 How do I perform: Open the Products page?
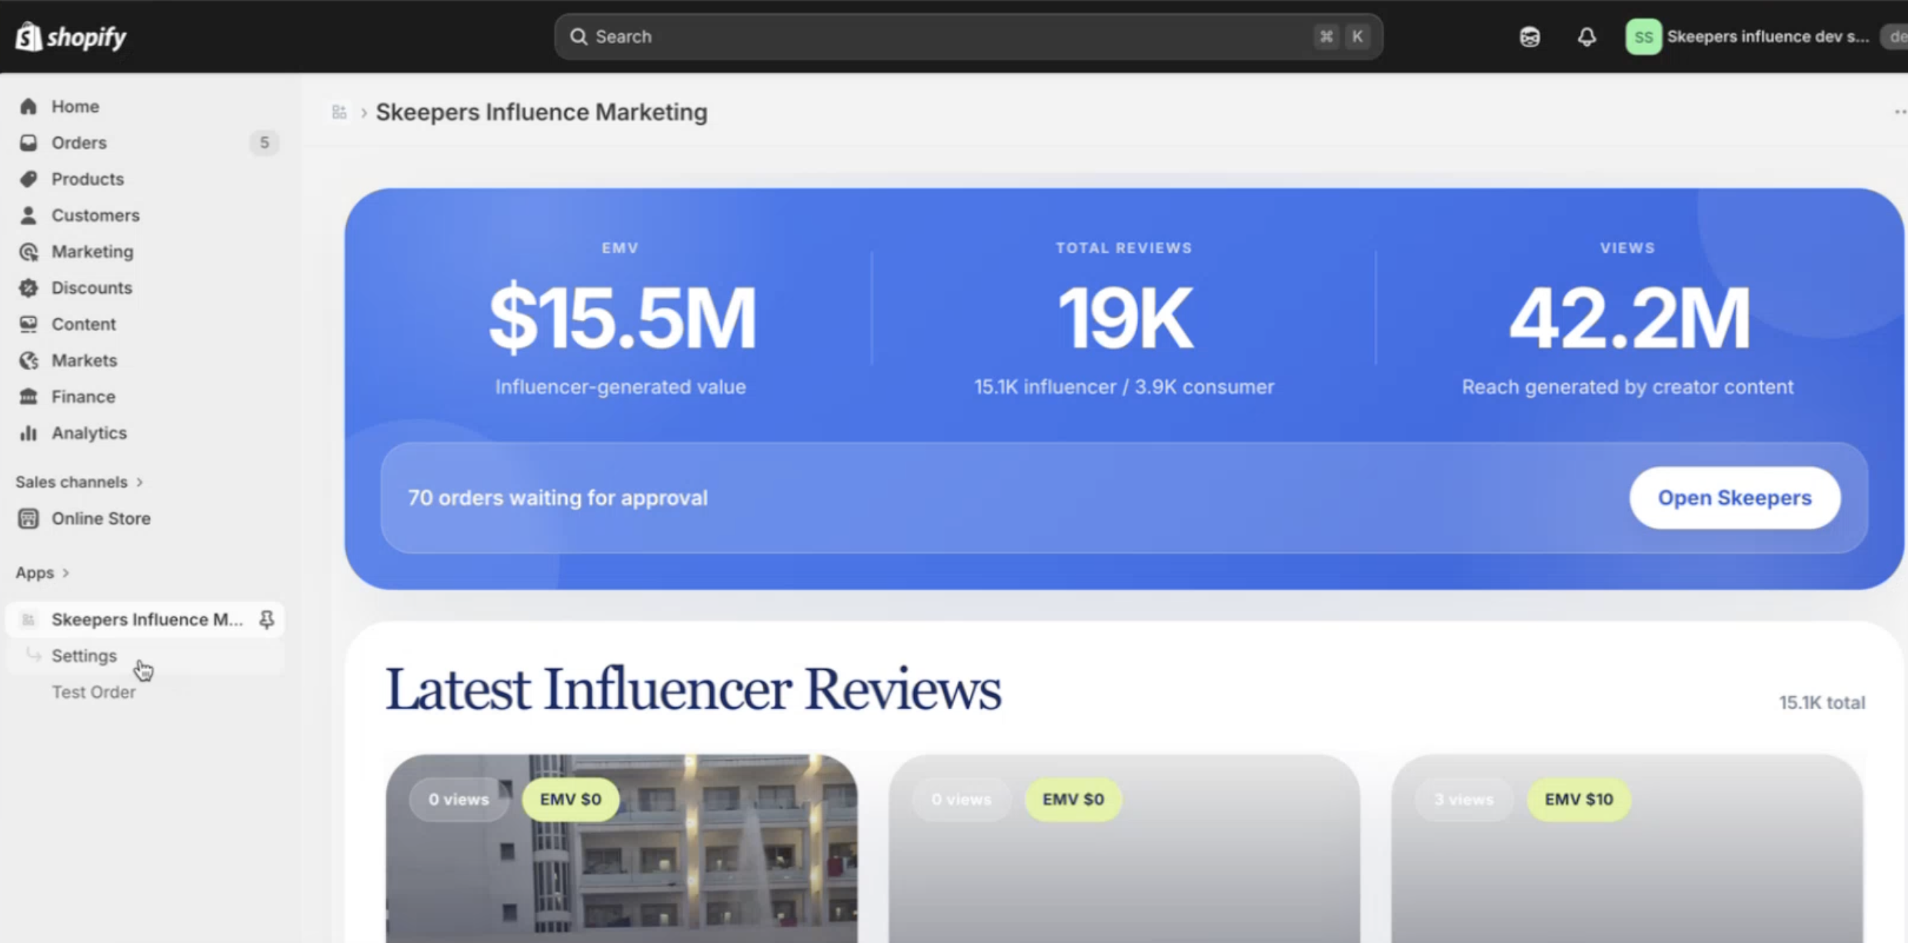(88, 178)
